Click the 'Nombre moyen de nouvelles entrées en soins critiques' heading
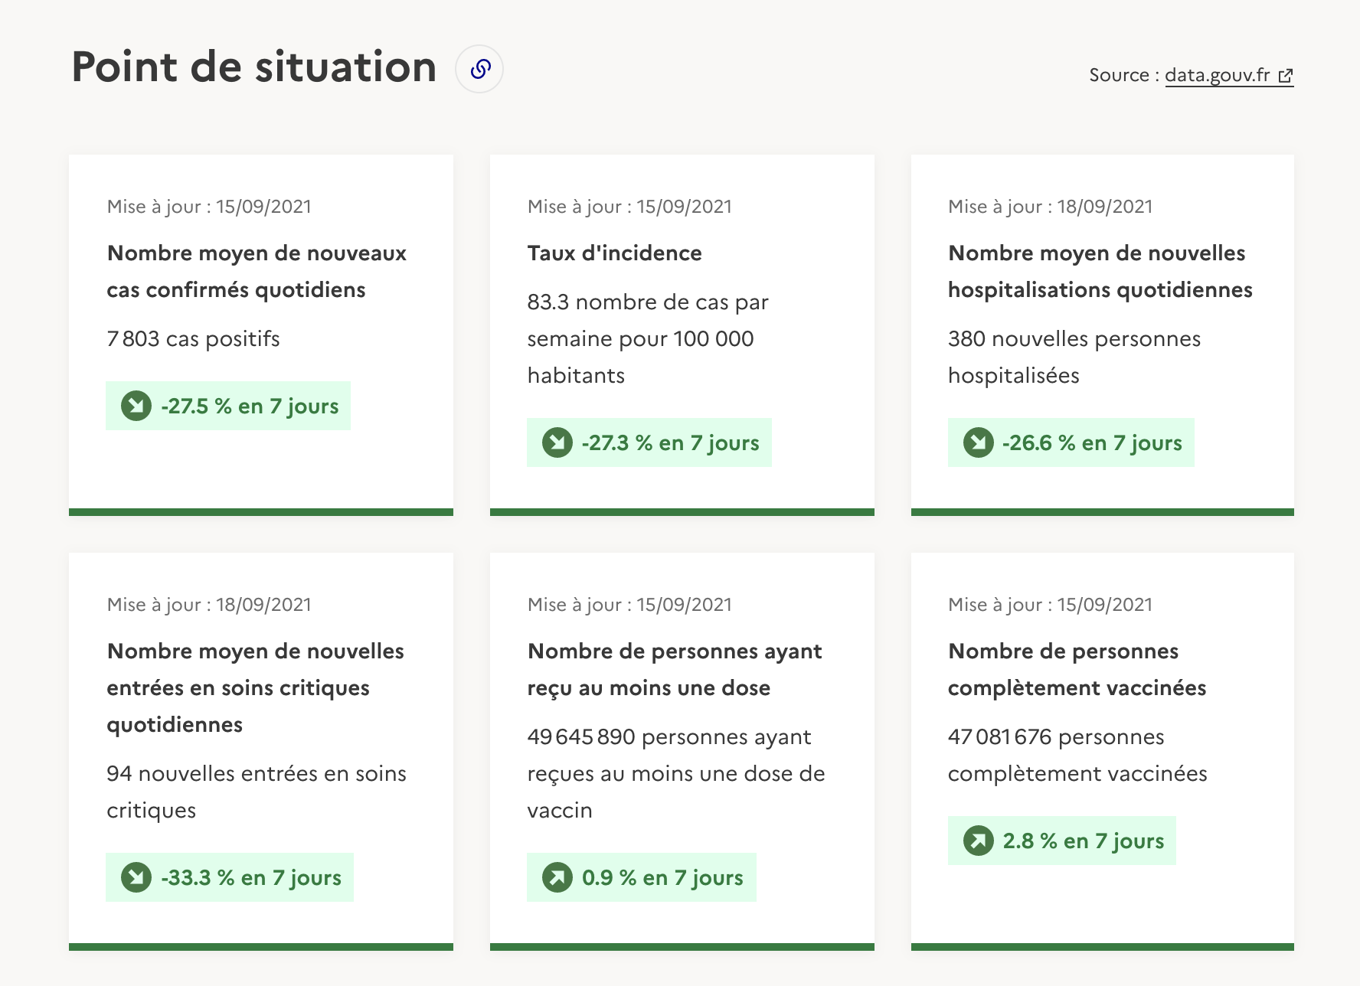This screenshot has width=1360, height=986. pyautogui.click(x=256, y=687)
